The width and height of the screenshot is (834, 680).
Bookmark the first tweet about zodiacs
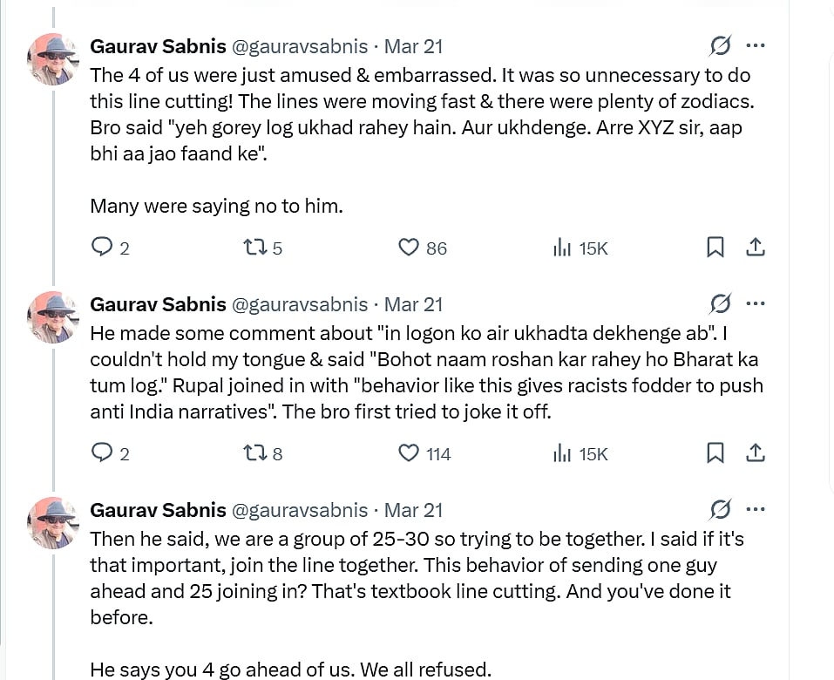715,248
